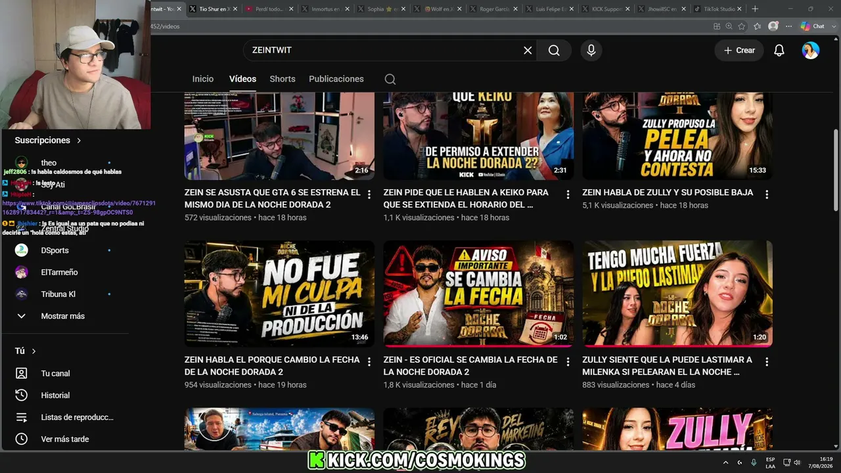Show hidden system tray icons
The width and height of the screenshot is (841, 473).
[x=726, y=462]
